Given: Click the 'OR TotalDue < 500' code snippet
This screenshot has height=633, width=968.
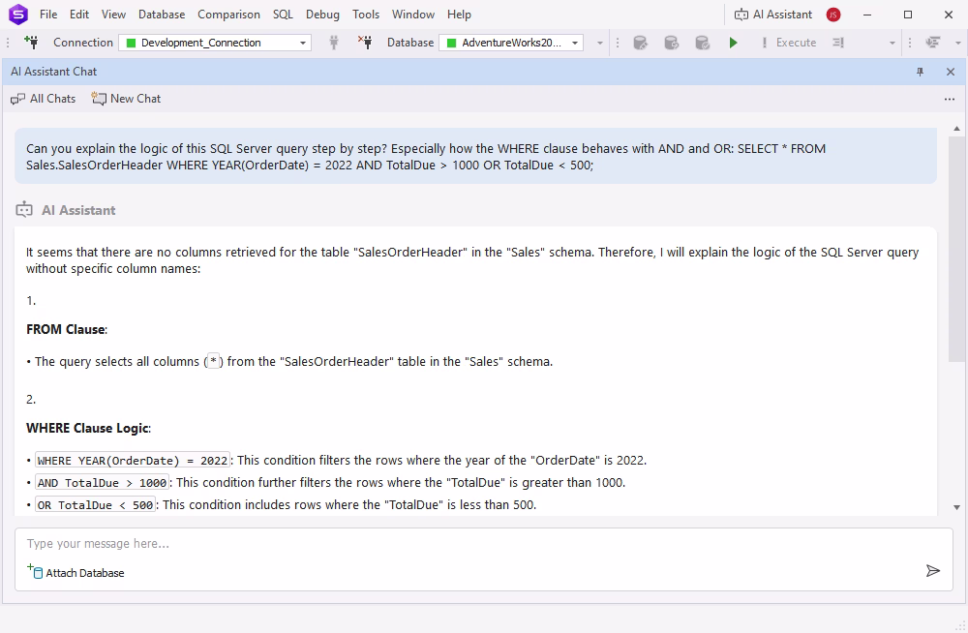Looking at the screenshot, I should point(95,505).
